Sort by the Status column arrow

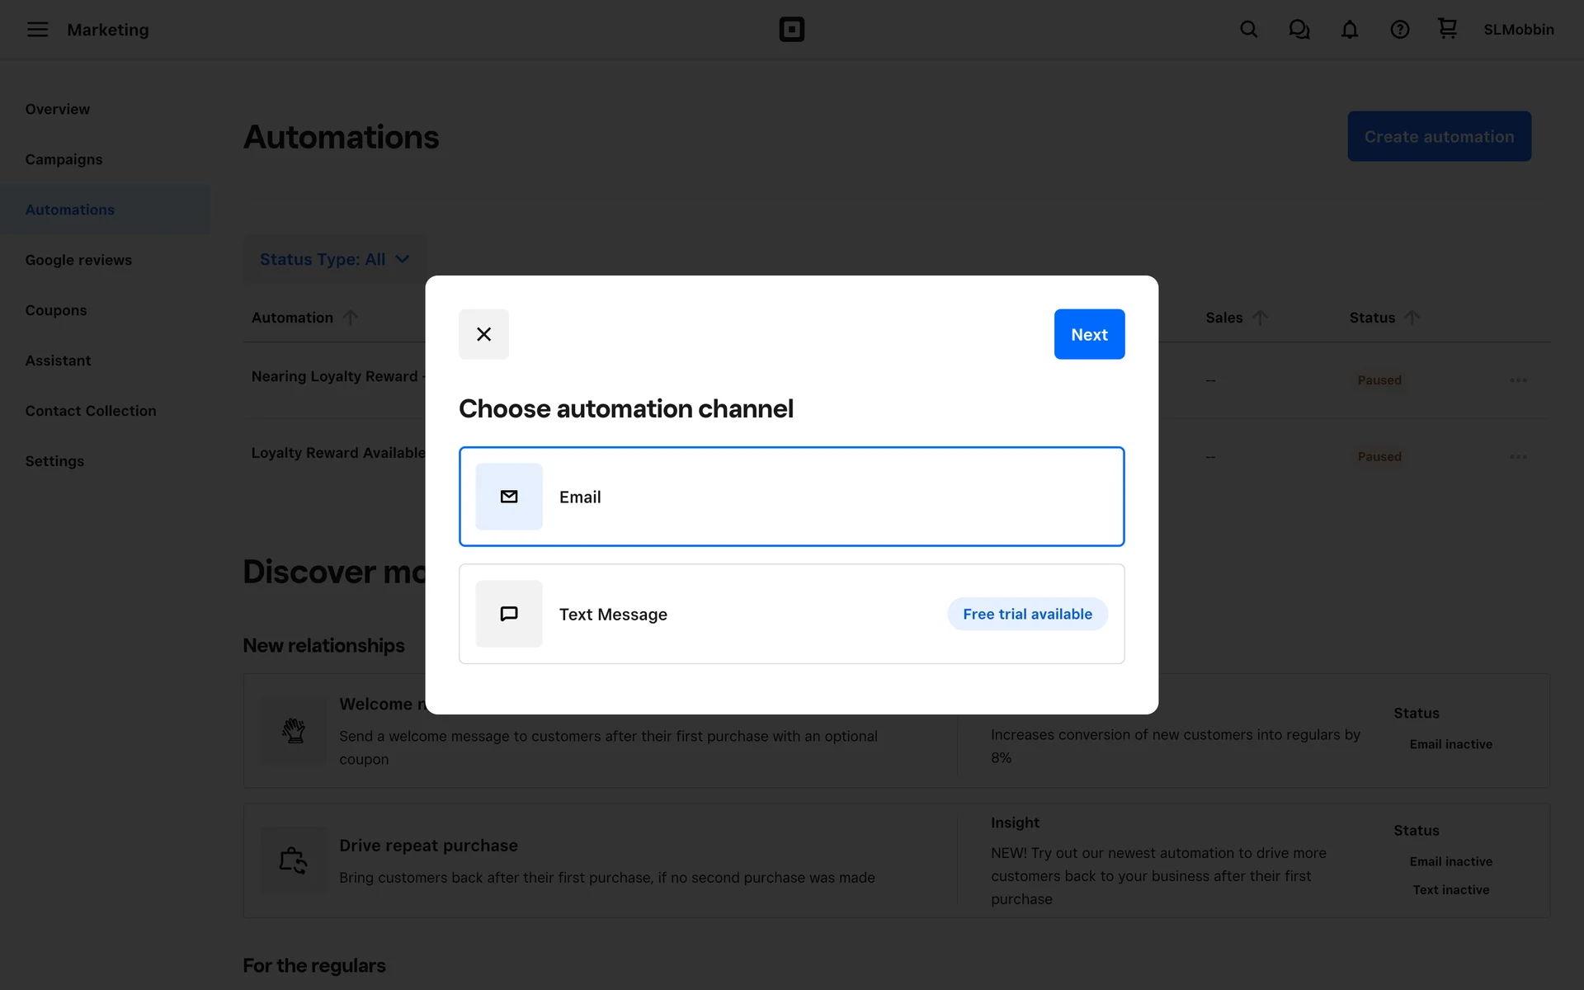1412,318
